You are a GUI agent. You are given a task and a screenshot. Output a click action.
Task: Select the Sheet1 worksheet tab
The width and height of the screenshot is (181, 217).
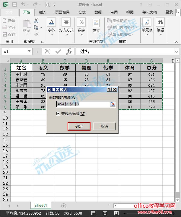pos(41,205)
